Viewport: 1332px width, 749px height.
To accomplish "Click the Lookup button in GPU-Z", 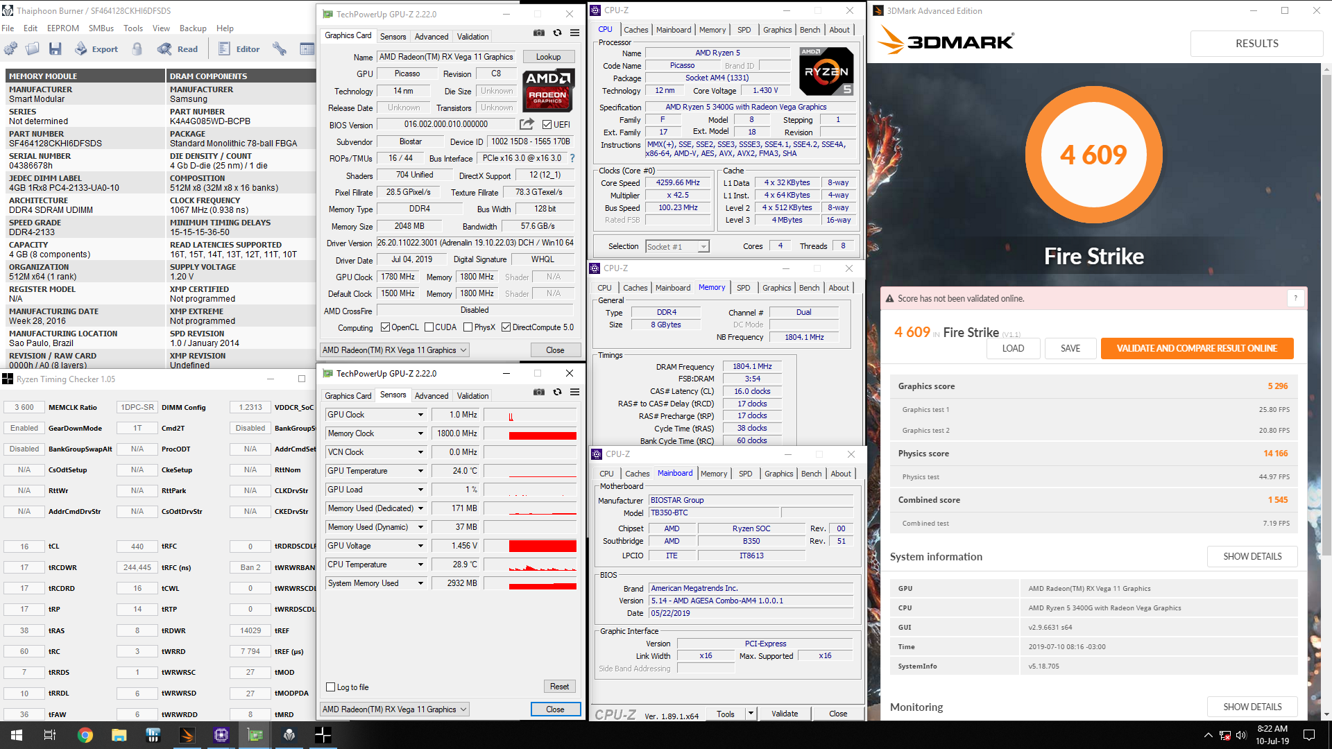I will tap(548, 57).
